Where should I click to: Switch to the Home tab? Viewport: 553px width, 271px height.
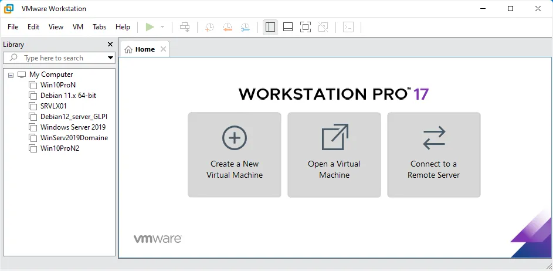pyautogui.click(x=145, y=49)
